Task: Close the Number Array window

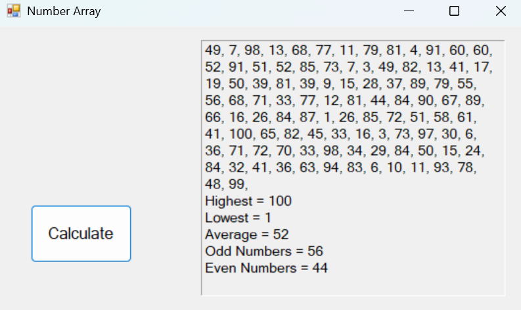Action: point(501,11)
